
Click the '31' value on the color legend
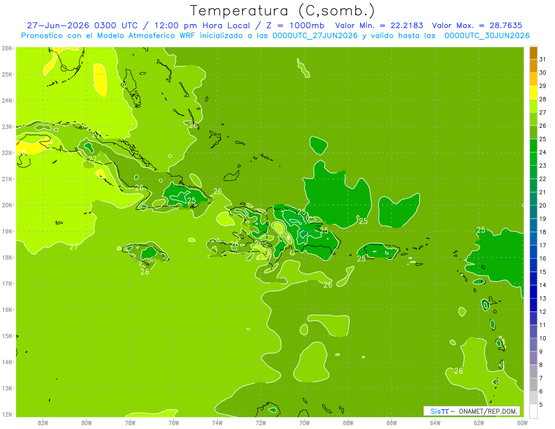[543, 59]
